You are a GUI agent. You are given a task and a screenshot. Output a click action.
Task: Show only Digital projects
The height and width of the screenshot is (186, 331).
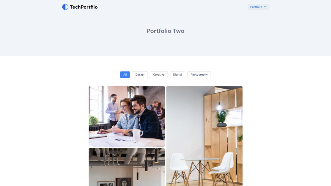177,75
